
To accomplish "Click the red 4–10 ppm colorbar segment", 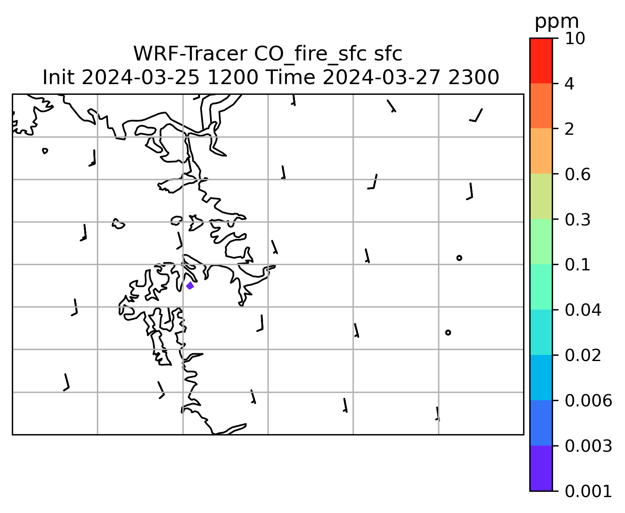I will (541, 61).
